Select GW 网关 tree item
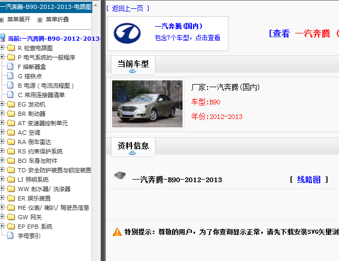The height and width of the screenshot is (261, 339). point(30,217)
